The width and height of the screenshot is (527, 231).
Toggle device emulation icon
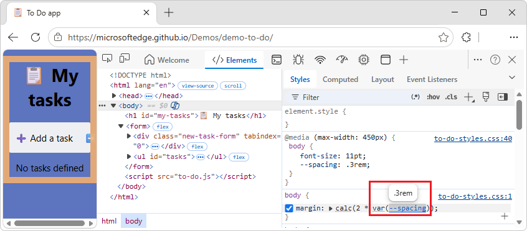(x=125, y=60)
